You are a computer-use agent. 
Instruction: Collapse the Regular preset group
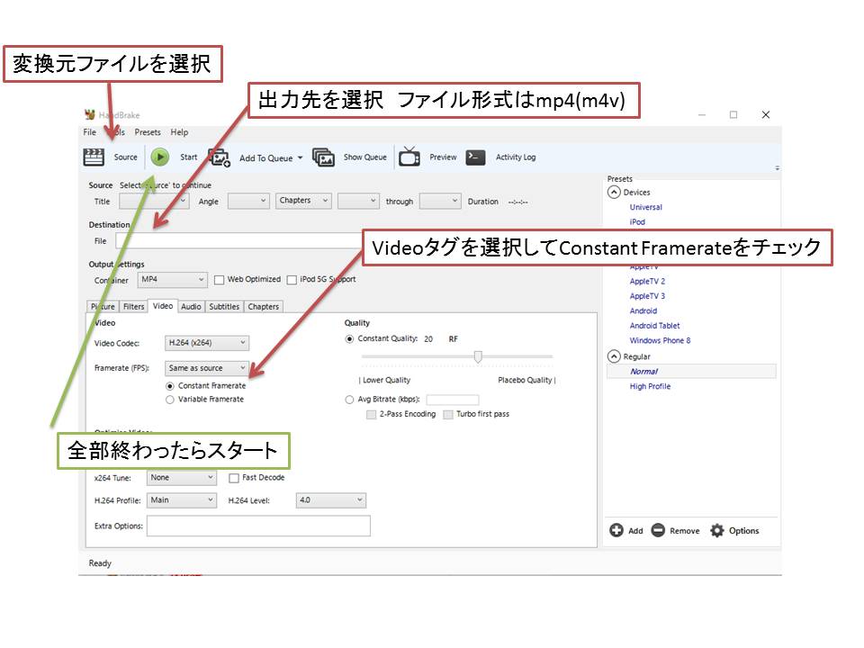coord(614,356)
